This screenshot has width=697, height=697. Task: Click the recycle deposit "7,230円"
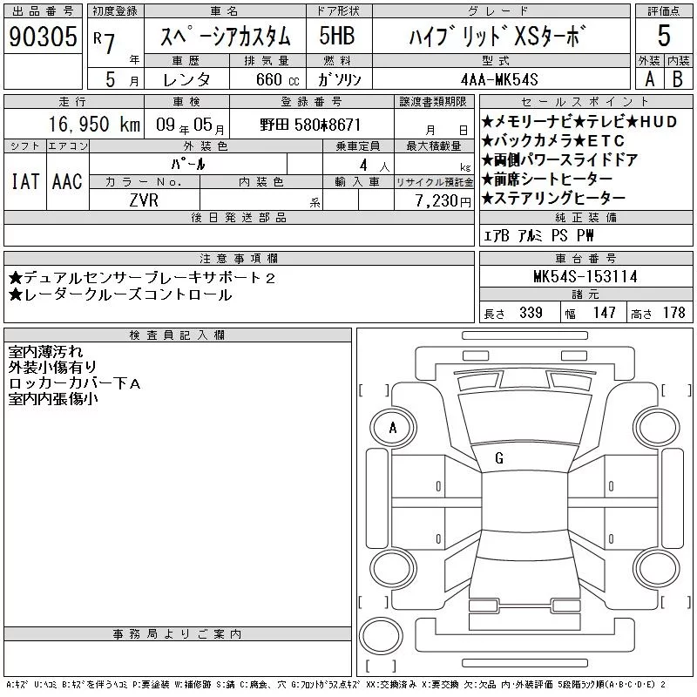click(443, 201)
